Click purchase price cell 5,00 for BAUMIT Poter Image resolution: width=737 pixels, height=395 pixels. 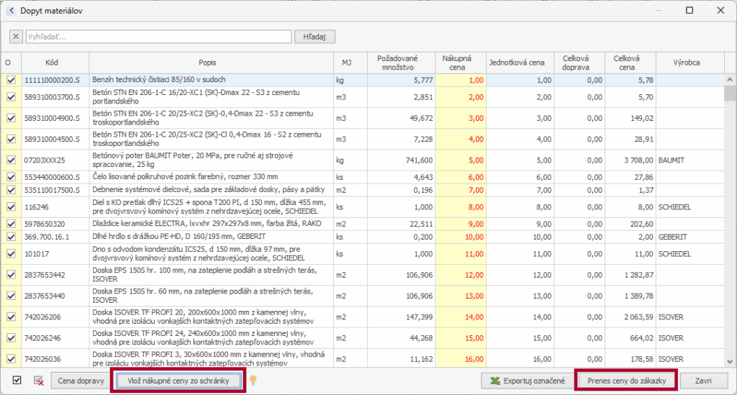pyautogui.click(x=456, y=160)
